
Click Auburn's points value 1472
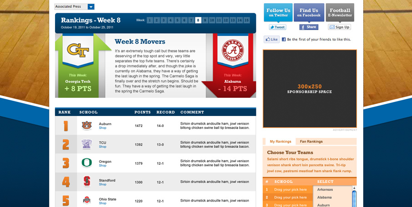(139, 126)
